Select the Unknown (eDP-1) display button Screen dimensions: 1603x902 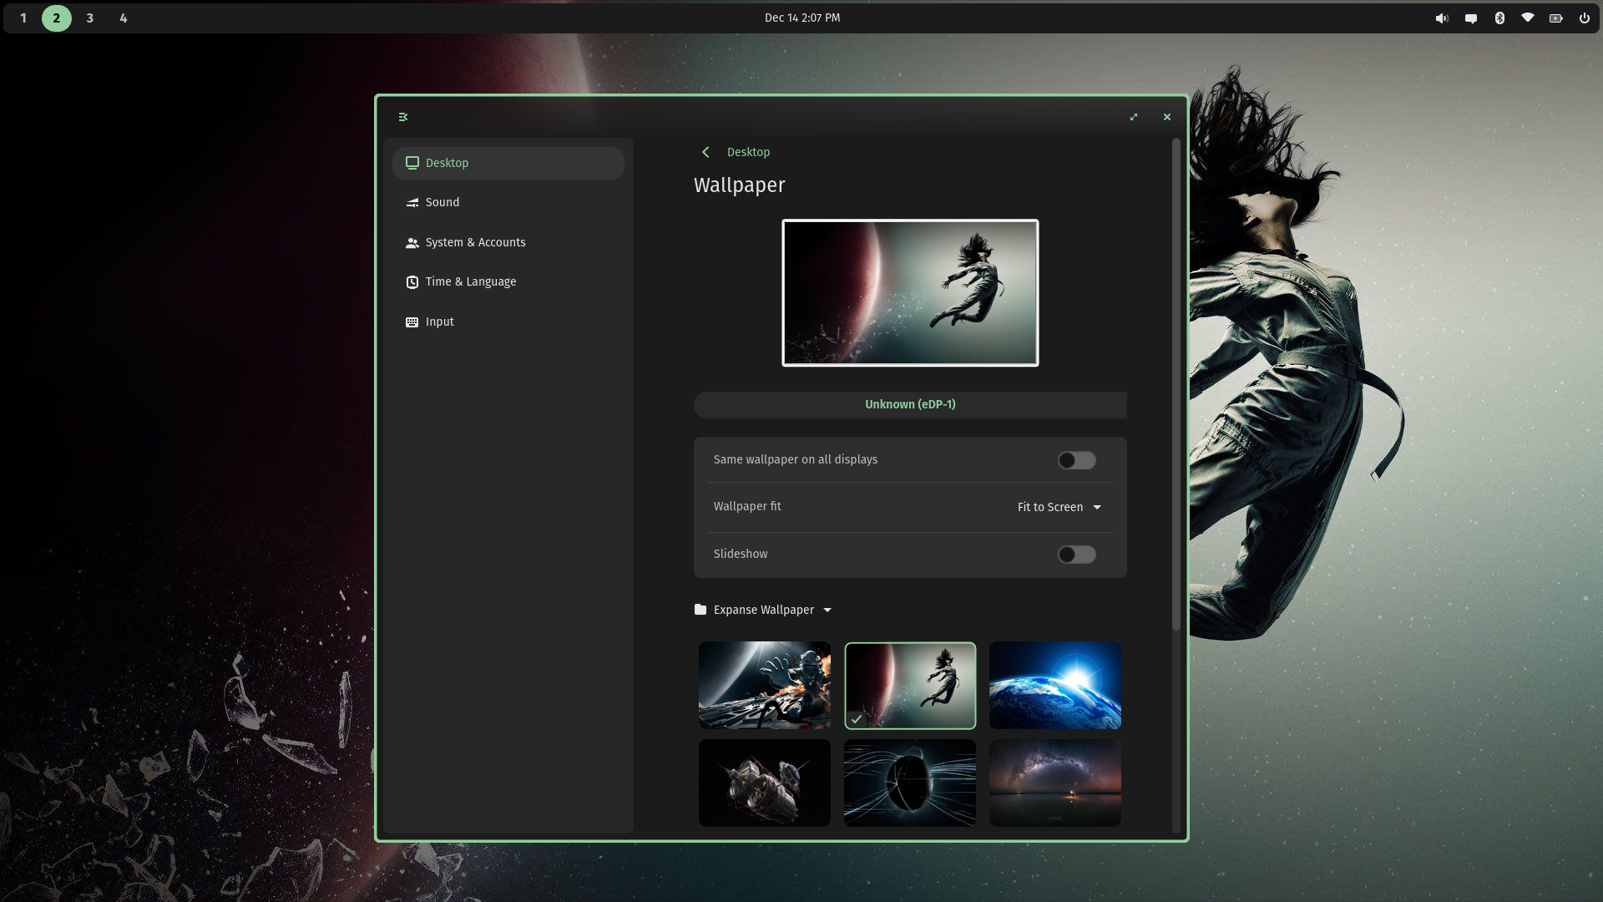910,404
